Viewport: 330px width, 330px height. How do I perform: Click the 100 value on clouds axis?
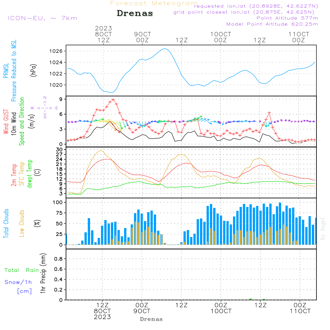[57, 202]
